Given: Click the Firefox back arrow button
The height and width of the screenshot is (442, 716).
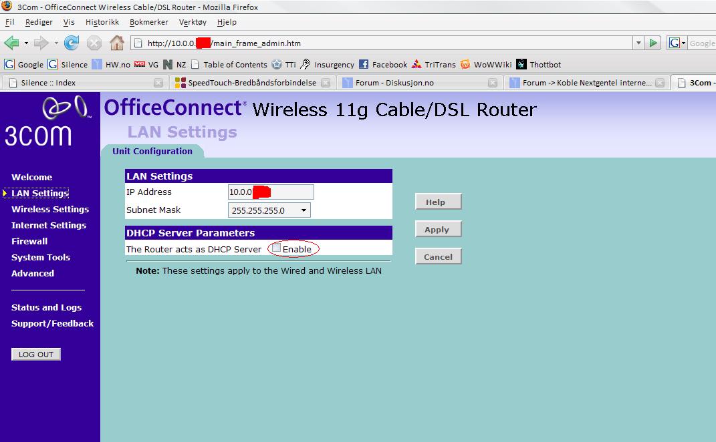Looking at the screenshot, I should pyautogui.click(x=11, y=43).
